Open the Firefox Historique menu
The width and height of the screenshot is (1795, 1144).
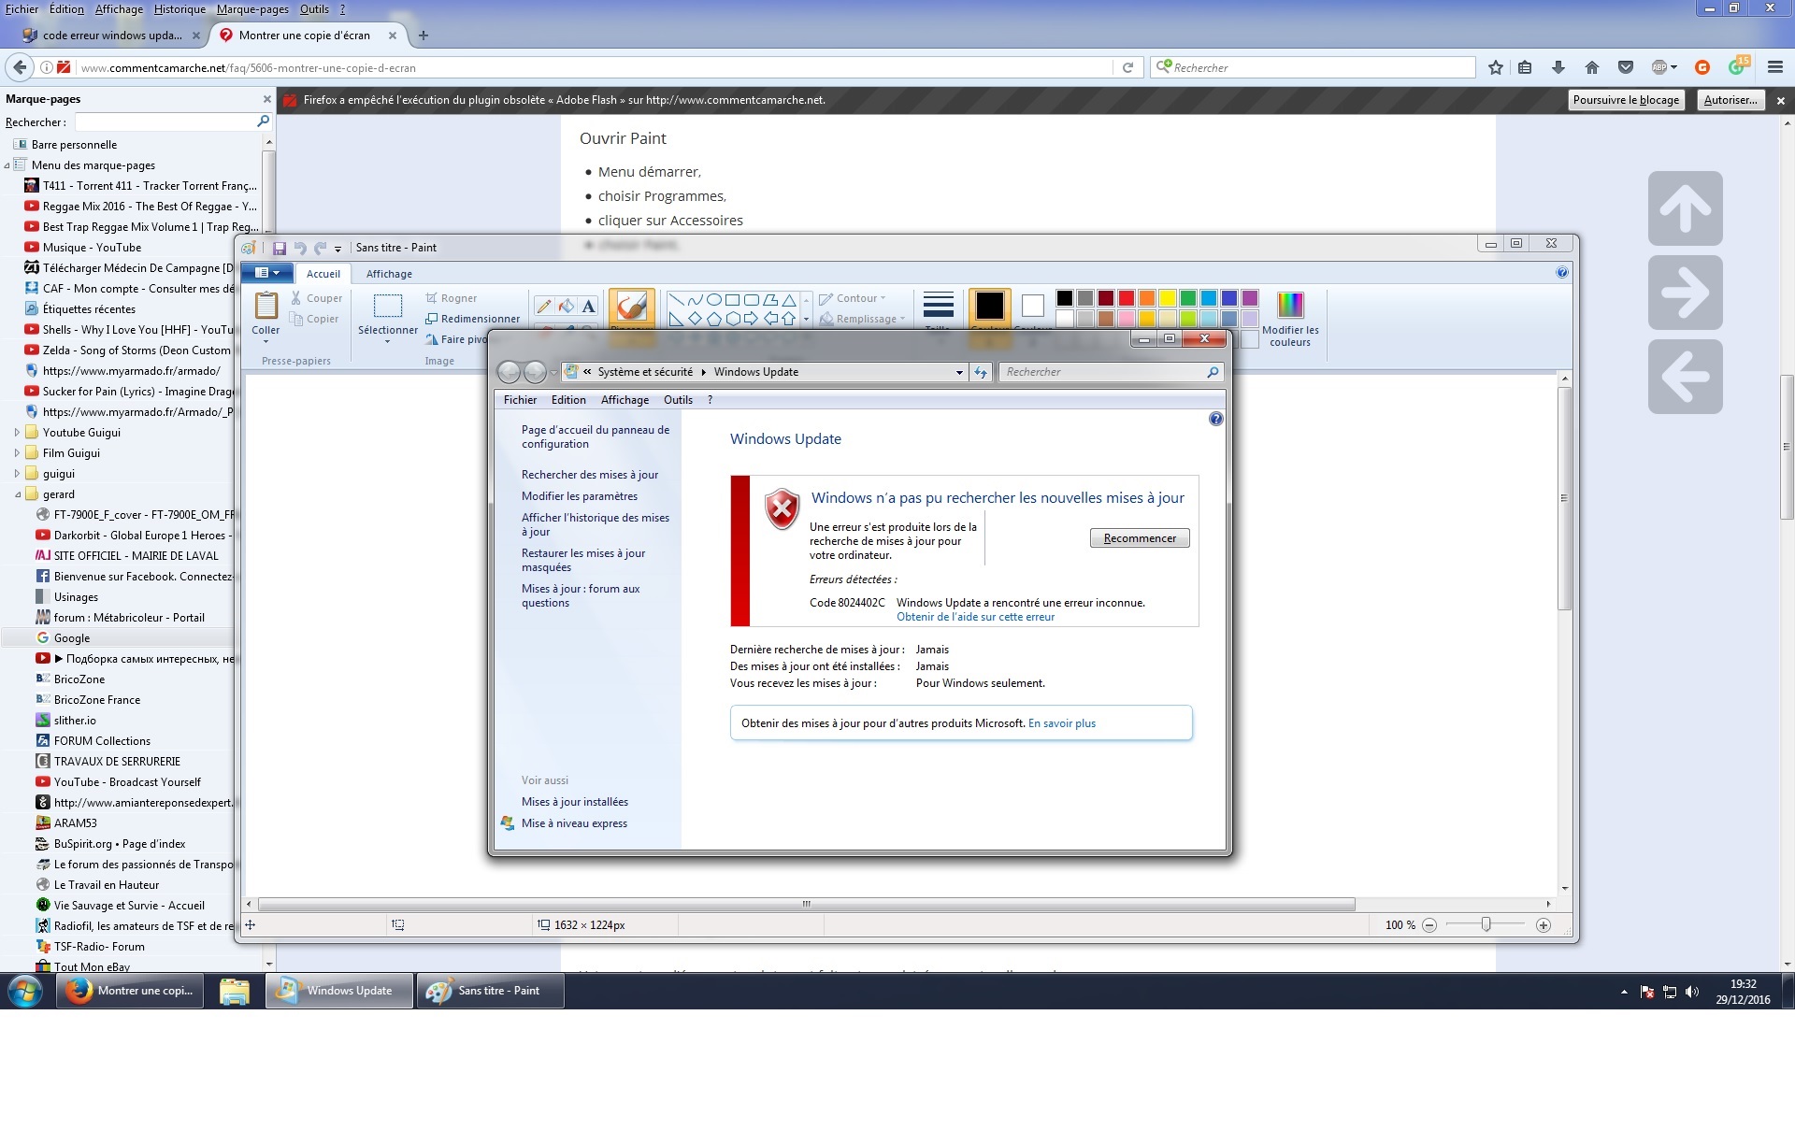179,9
